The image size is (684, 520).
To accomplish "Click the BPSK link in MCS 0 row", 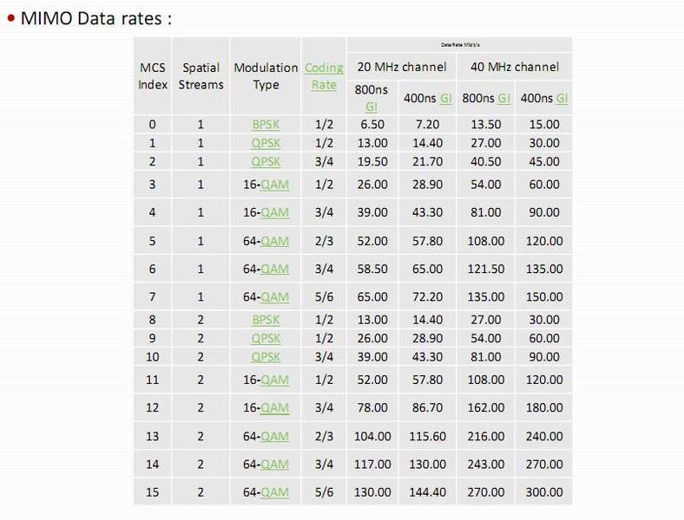I will point(266,125).
